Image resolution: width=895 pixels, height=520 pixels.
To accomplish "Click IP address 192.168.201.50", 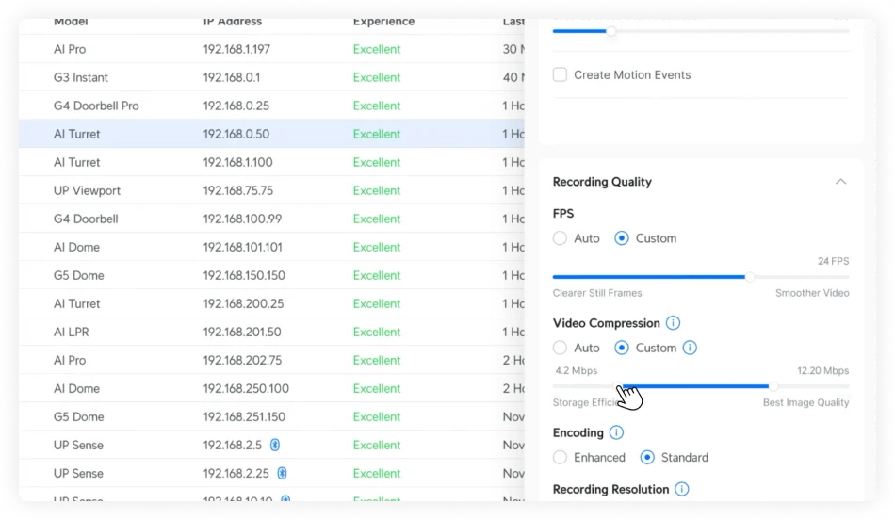I will coord(242,332).
